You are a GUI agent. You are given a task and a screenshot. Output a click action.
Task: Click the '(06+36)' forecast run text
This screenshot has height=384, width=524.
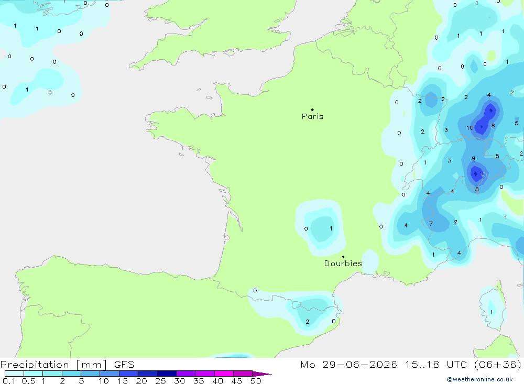[x=498, y=365]
